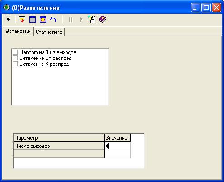Click the Число выходов value field
The height and width of the screenshot is (182, 224).
click(x=118, y=146)
